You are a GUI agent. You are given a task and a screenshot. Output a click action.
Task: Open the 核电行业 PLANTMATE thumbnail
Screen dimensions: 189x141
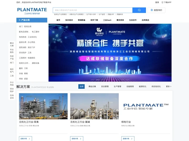[x=146, y=106]
